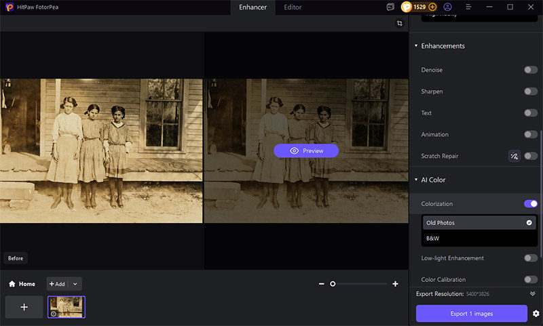Click the 1529 credits count
543x326 pixels.
419,7
